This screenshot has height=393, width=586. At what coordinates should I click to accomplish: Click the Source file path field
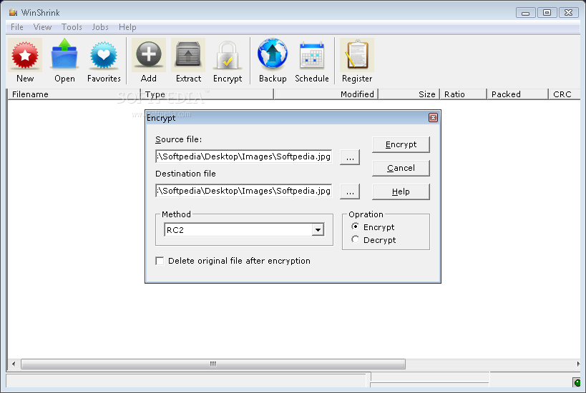tap(244, 156)
